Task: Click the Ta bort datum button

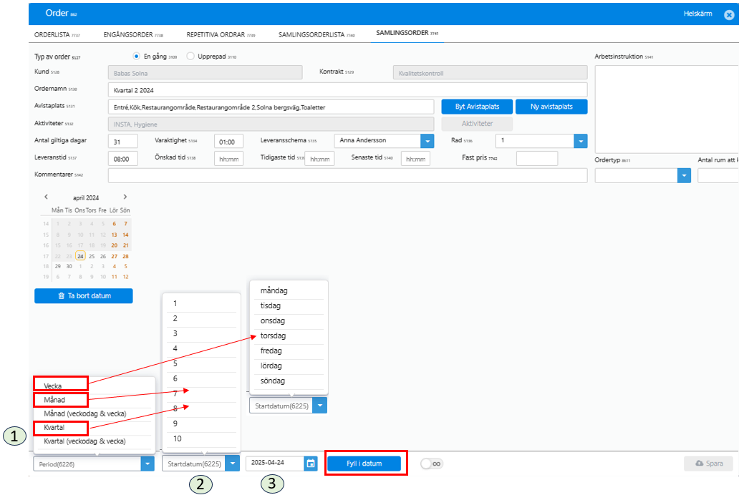Action: (84, 296)
